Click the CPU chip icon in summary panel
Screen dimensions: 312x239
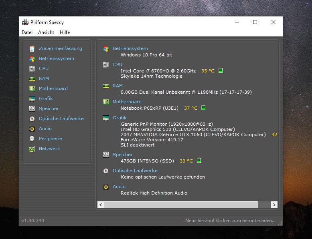tap(106, 65)
